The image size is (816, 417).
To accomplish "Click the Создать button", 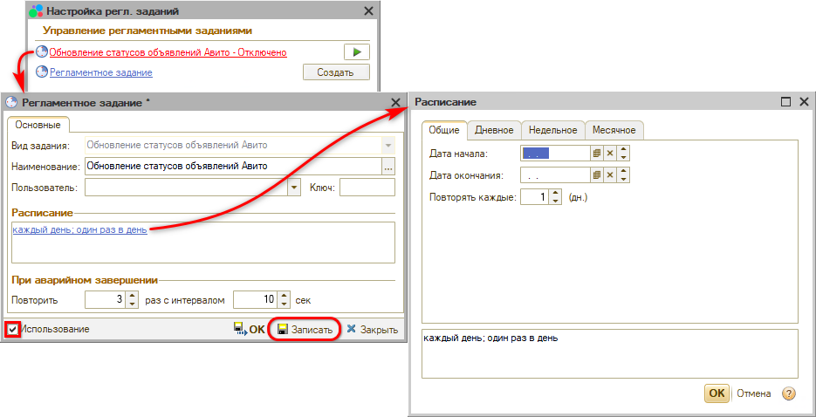I will click(x=336, y=72).
